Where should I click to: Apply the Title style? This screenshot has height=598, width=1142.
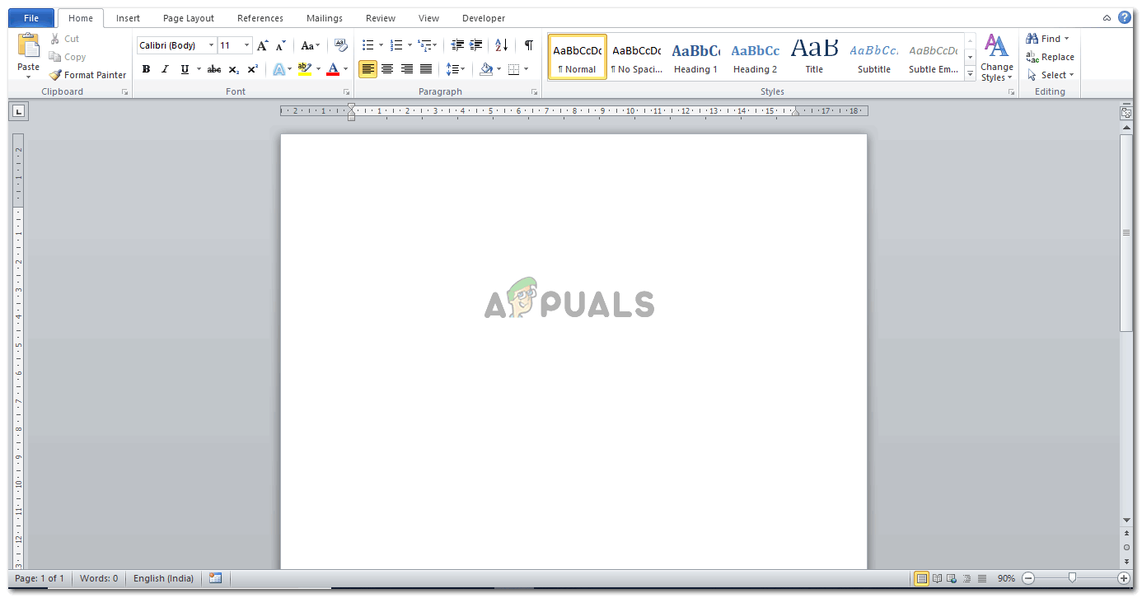[x=815, y=57]
